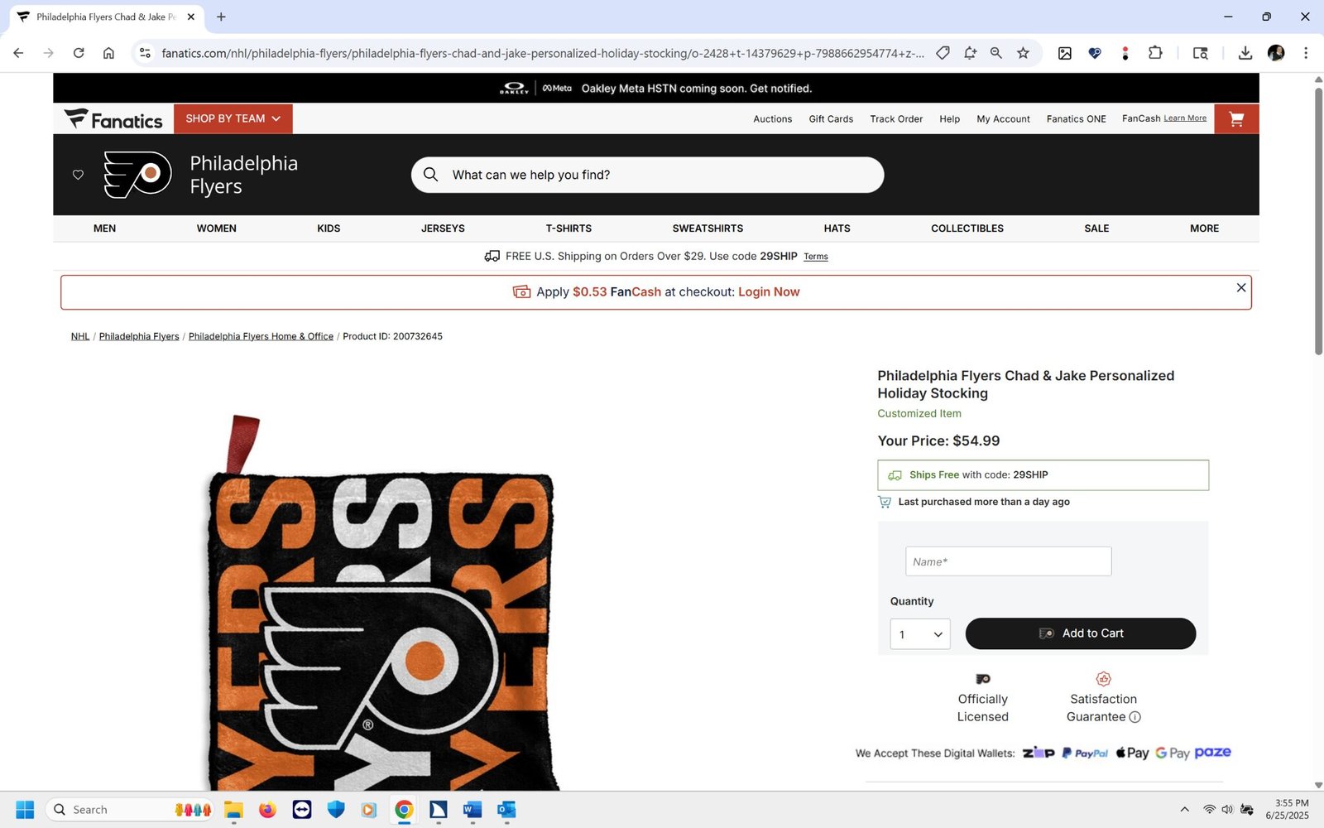The height and width of the screenshot is (828, 1324).
Task: Show hidden system tray icons
Action: (1184, 810)
